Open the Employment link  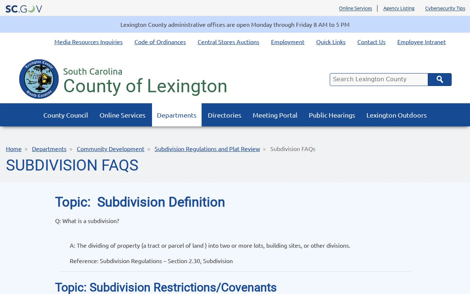(x=288, y=42)
